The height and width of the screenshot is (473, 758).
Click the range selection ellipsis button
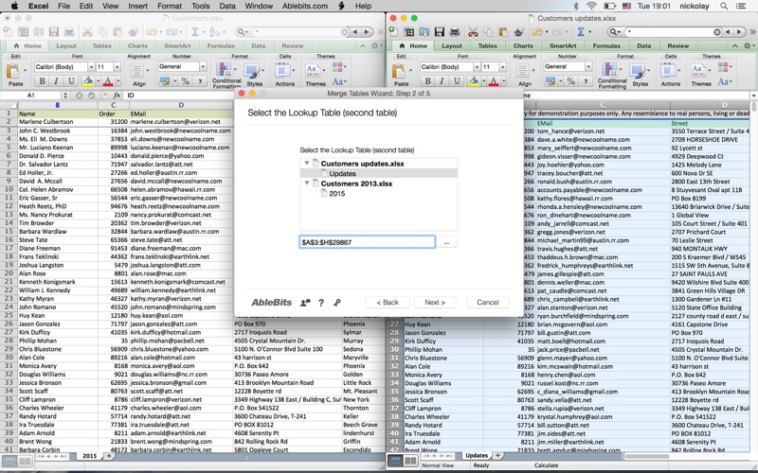(x=446, y=242)
